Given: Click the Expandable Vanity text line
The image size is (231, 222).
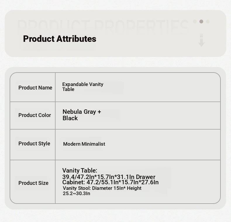Looking at the screenshot, I should 83,84.
